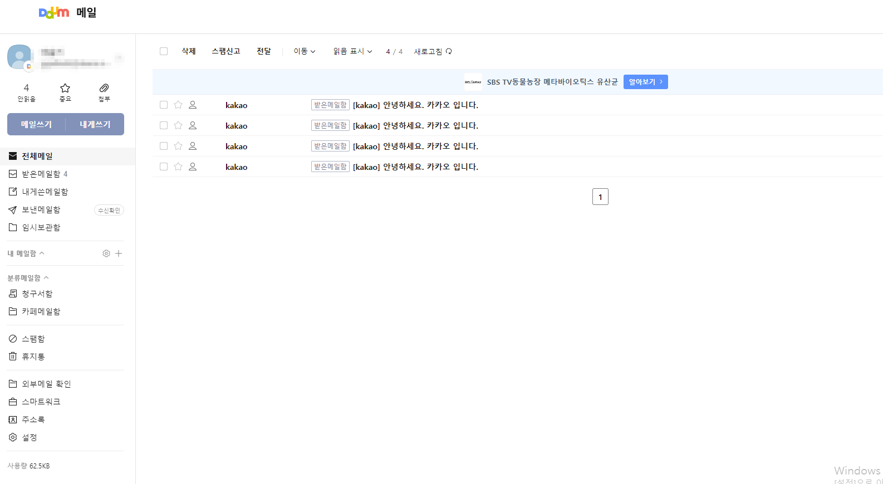Open 설정 settings in sidebar

(x=29, y=438)
